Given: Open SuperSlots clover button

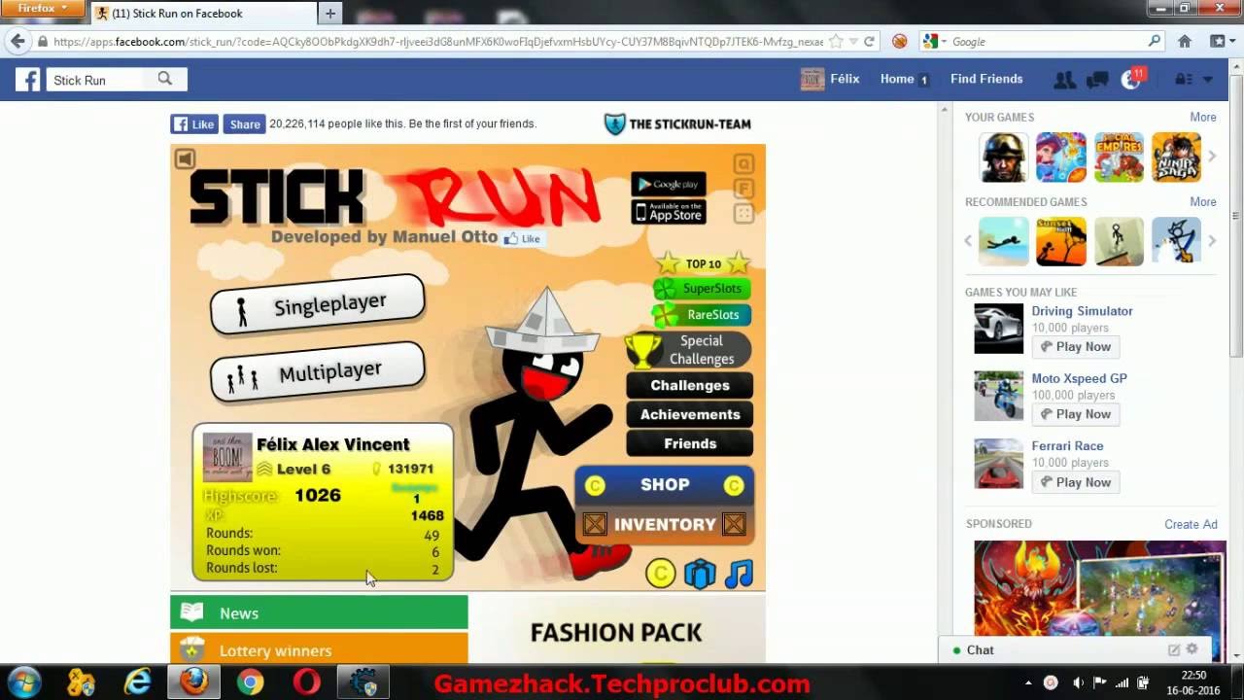Looking at the screenshot, I should coord(702,289).
